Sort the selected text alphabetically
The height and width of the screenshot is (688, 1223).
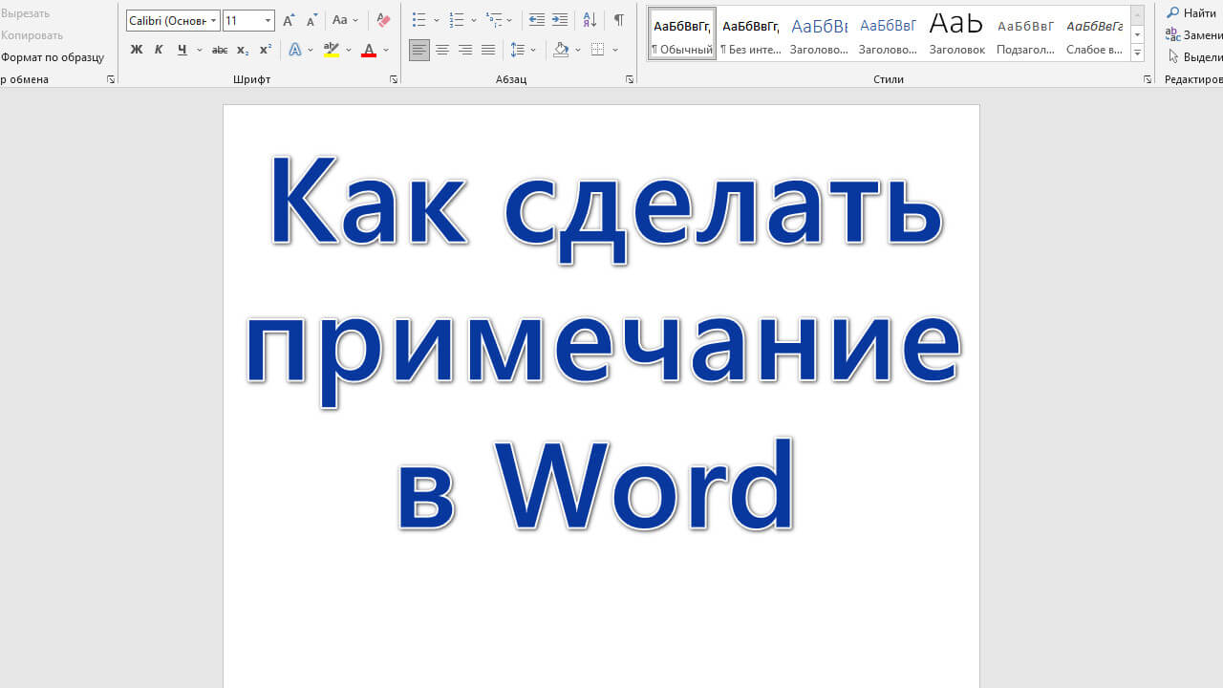(x=590, y=20)
